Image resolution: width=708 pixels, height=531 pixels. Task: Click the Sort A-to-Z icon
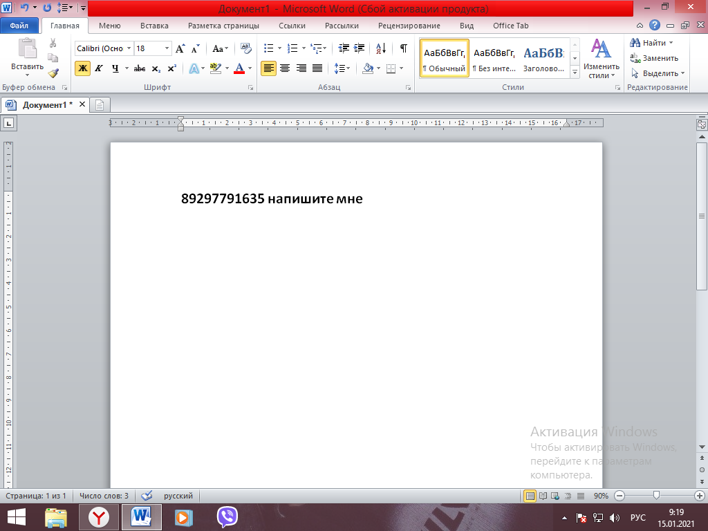click(380, 48)
